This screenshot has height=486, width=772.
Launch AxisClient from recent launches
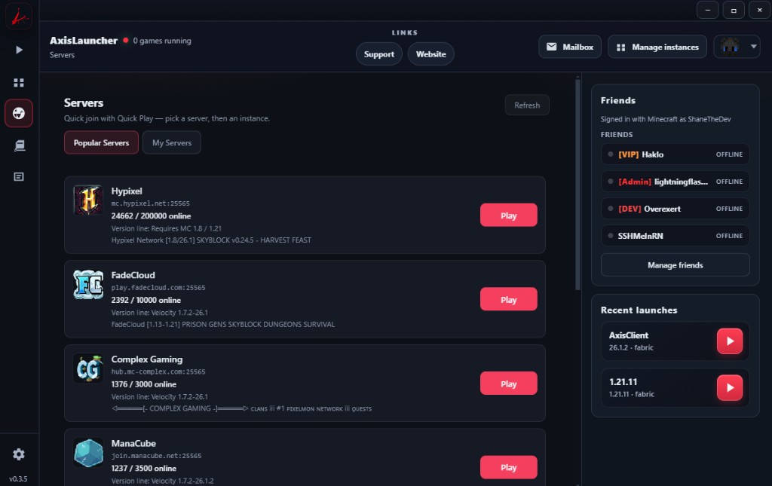[730, 341]
